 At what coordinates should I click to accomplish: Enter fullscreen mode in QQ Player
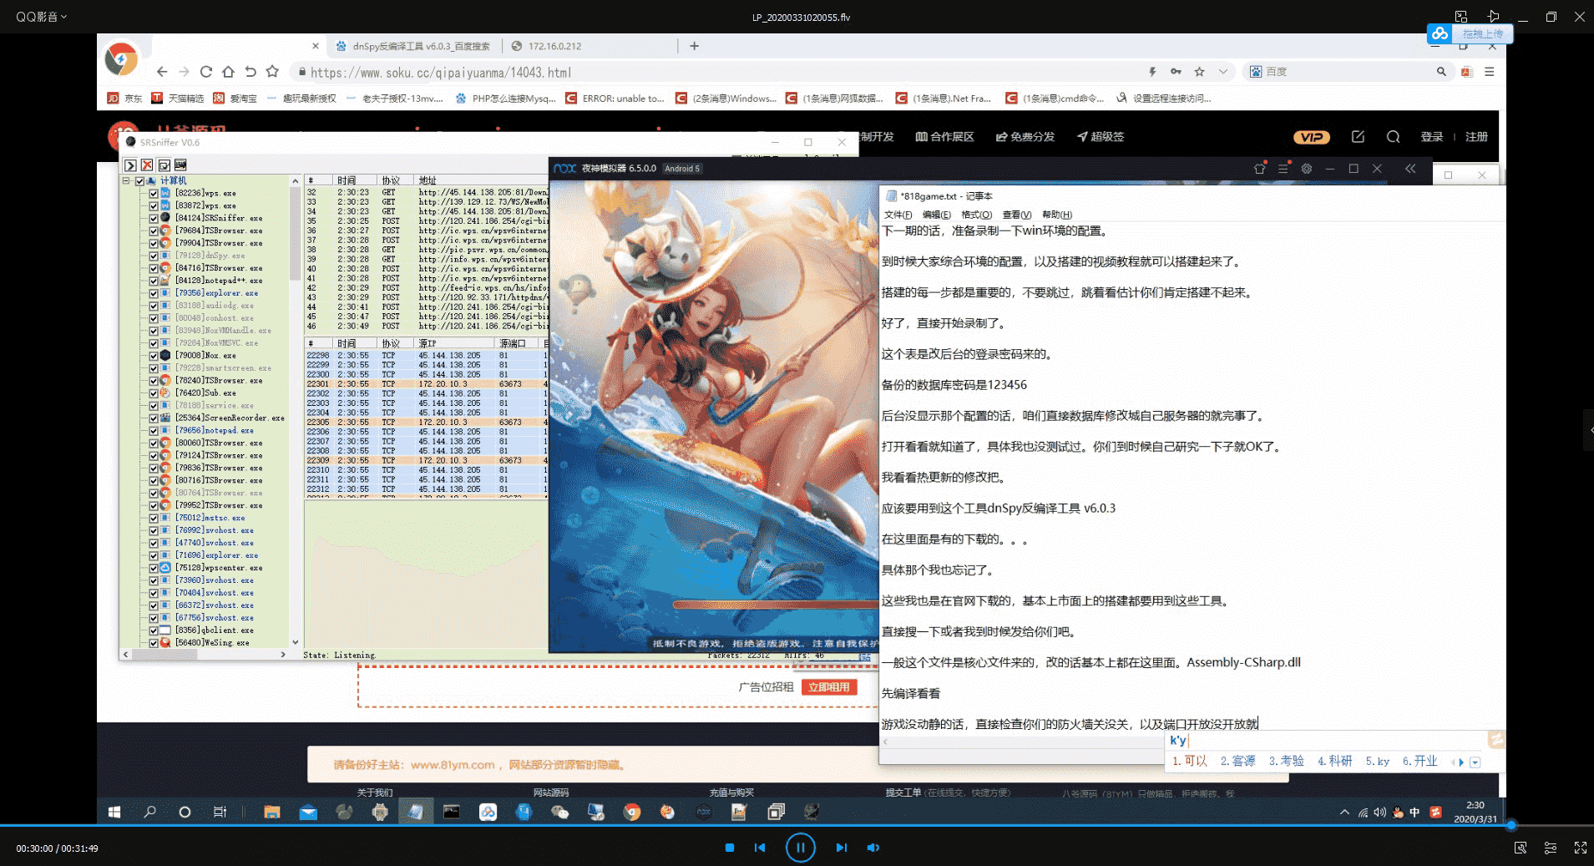[1580, 848]
